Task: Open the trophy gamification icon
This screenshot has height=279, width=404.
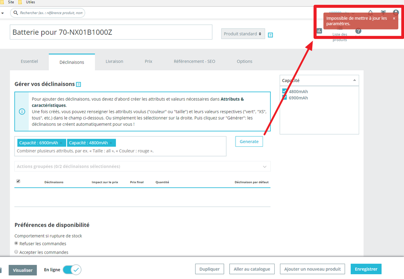Action: pyautogui.click(x=383, y=13)
